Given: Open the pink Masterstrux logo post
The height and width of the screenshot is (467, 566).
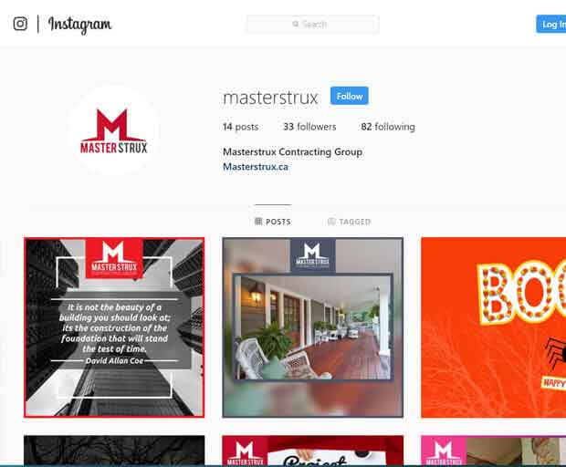Looking at the screenshot, I should coord(494,451).
